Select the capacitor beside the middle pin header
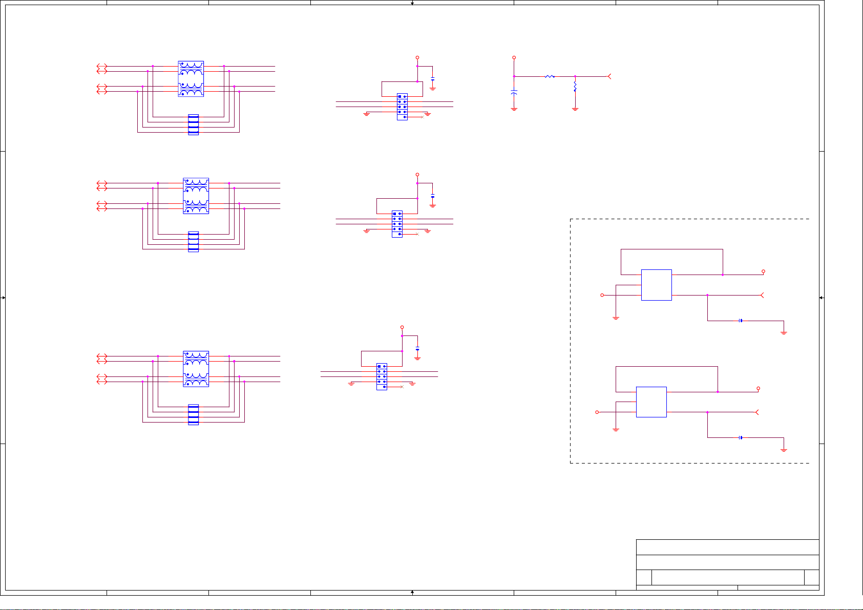Viewport: 863px width, 610px height. (x=433, y=197)
